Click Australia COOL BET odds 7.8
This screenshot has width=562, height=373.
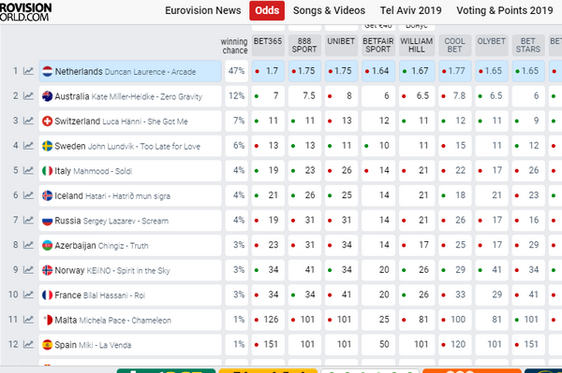[455, 96]
